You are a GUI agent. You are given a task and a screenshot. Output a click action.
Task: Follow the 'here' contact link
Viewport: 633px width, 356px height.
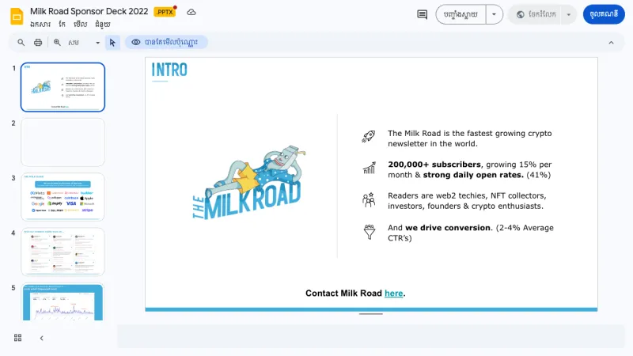[x=393, y=294]
